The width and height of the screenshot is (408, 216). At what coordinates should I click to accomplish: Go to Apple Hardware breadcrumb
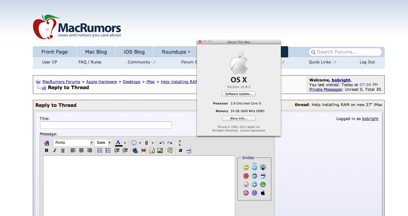101,82
